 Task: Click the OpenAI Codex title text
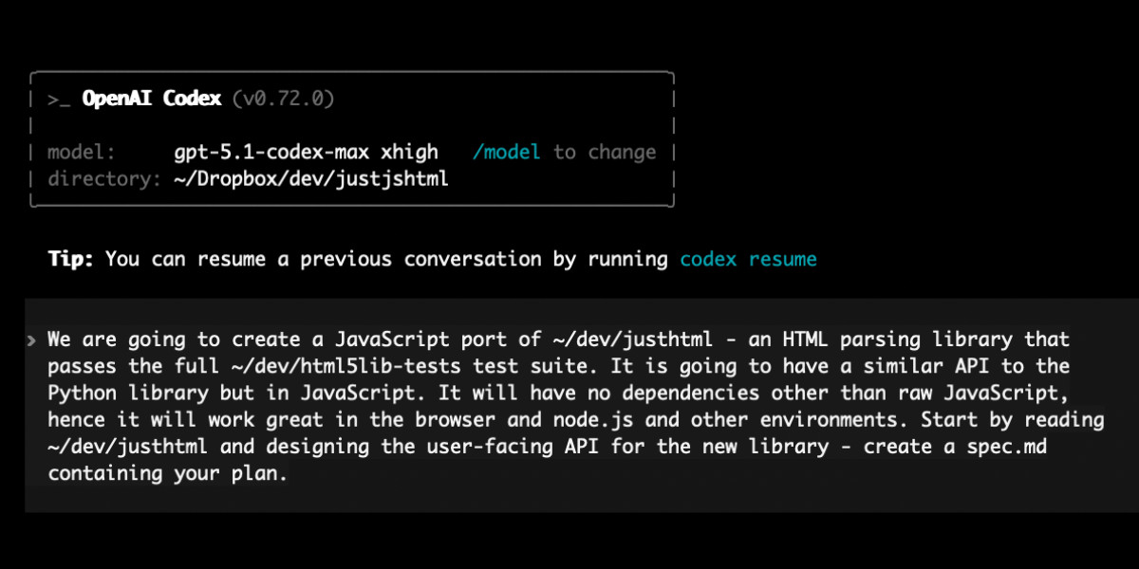tap(152, 99)
